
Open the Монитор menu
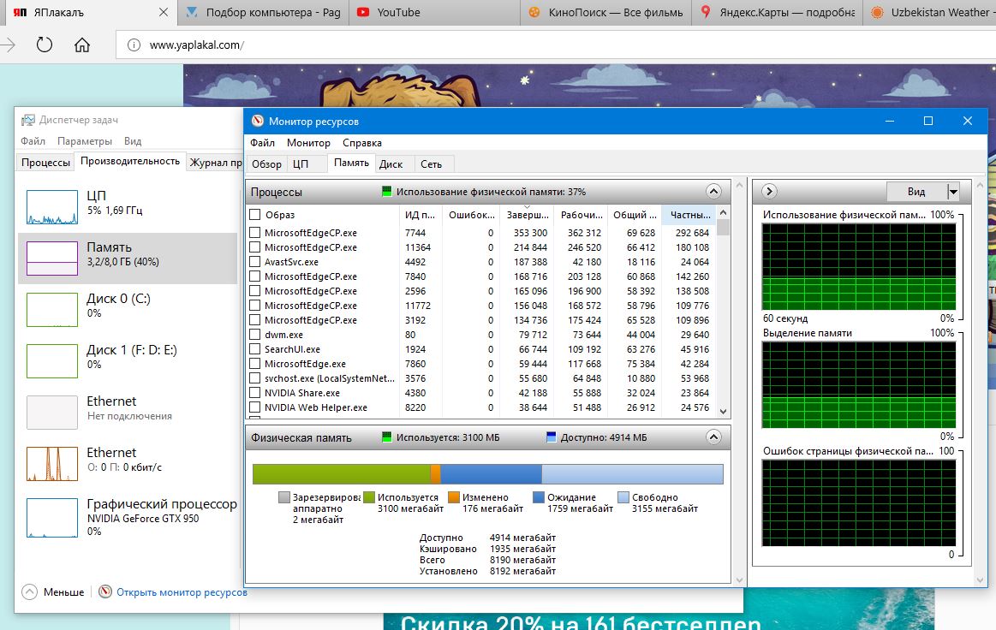308,143
